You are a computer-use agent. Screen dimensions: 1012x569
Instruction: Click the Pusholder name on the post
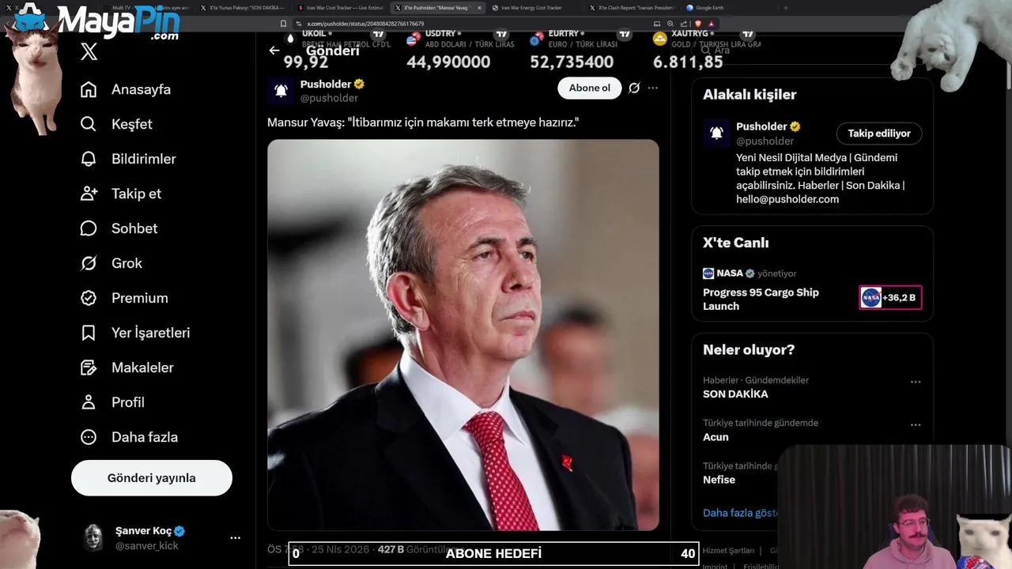pyautogui.click(x=326, y=84)
